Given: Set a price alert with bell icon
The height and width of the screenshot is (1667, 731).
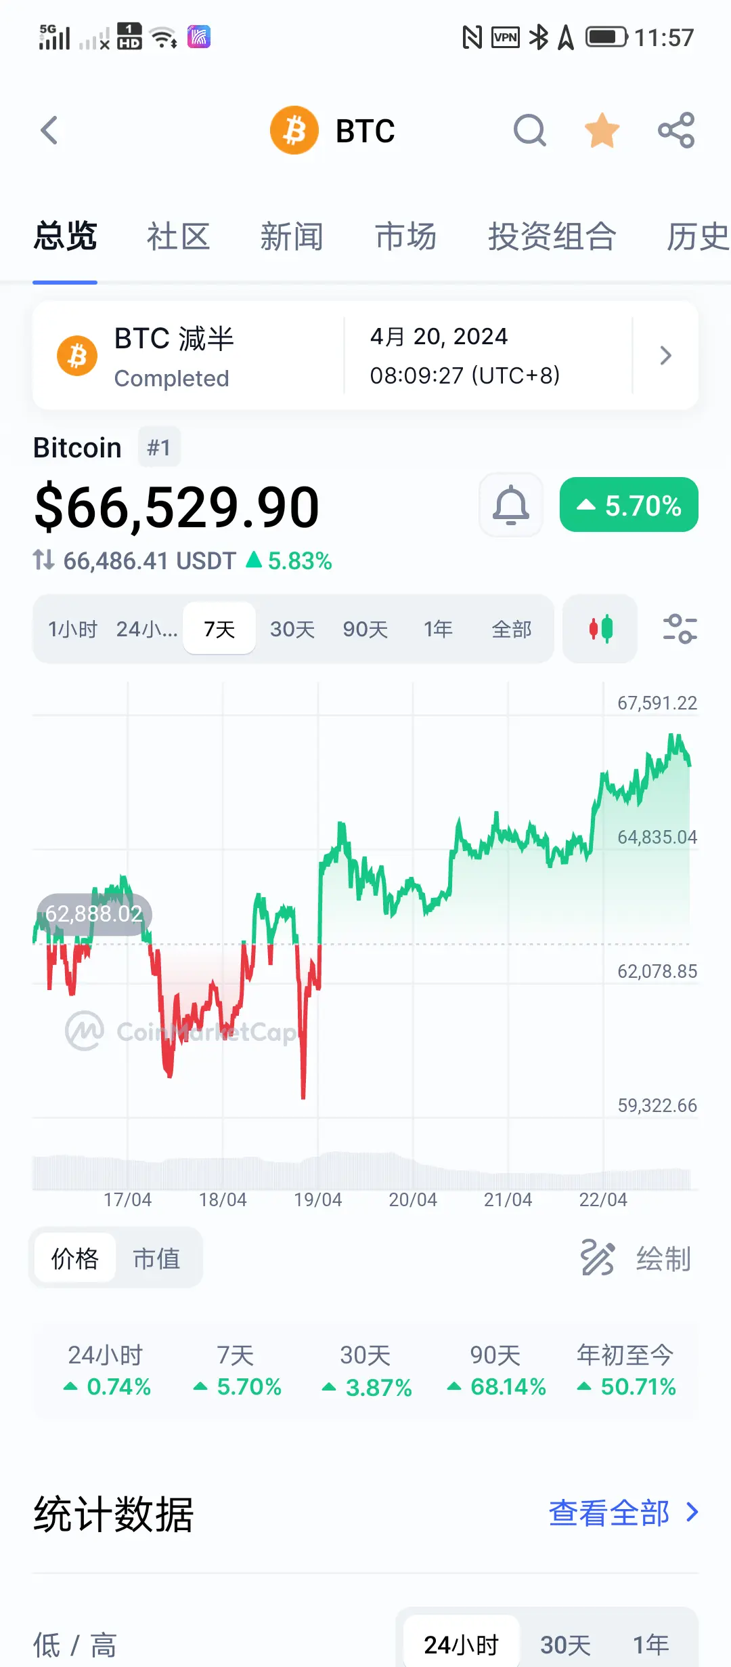Looking at the screenshot, I should coord(511,505).
